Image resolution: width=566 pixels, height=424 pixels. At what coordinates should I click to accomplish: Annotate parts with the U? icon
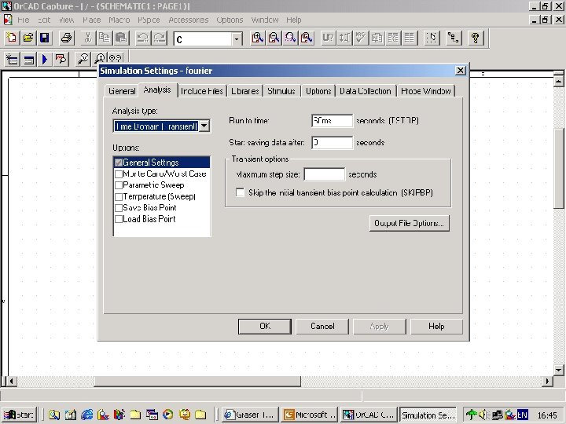point(328,38)
